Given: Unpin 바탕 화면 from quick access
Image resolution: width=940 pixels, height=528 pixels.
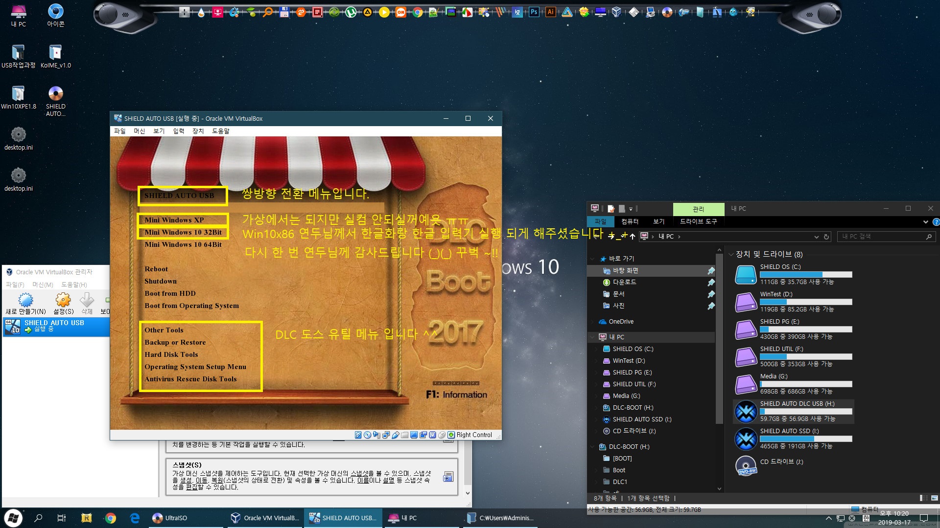Looking at the screenshot, I should [x=711, y=270].
